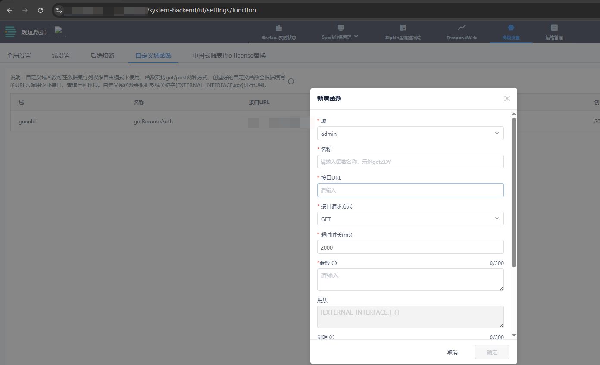Viewport: 600px width, 365px height.
Task: Open Spark任务管理 monitor icon
Action: (341, 28)
